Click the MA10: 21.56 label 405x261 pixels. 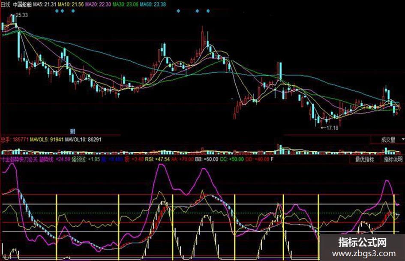click(x=71, y=4)
